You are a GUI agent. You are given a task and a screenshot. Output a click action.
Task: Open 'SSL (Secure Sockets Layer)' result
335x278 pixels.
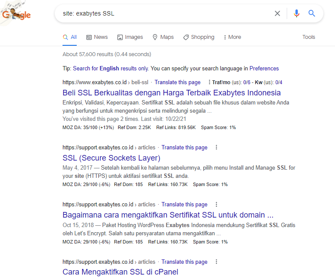coord(111,158)
